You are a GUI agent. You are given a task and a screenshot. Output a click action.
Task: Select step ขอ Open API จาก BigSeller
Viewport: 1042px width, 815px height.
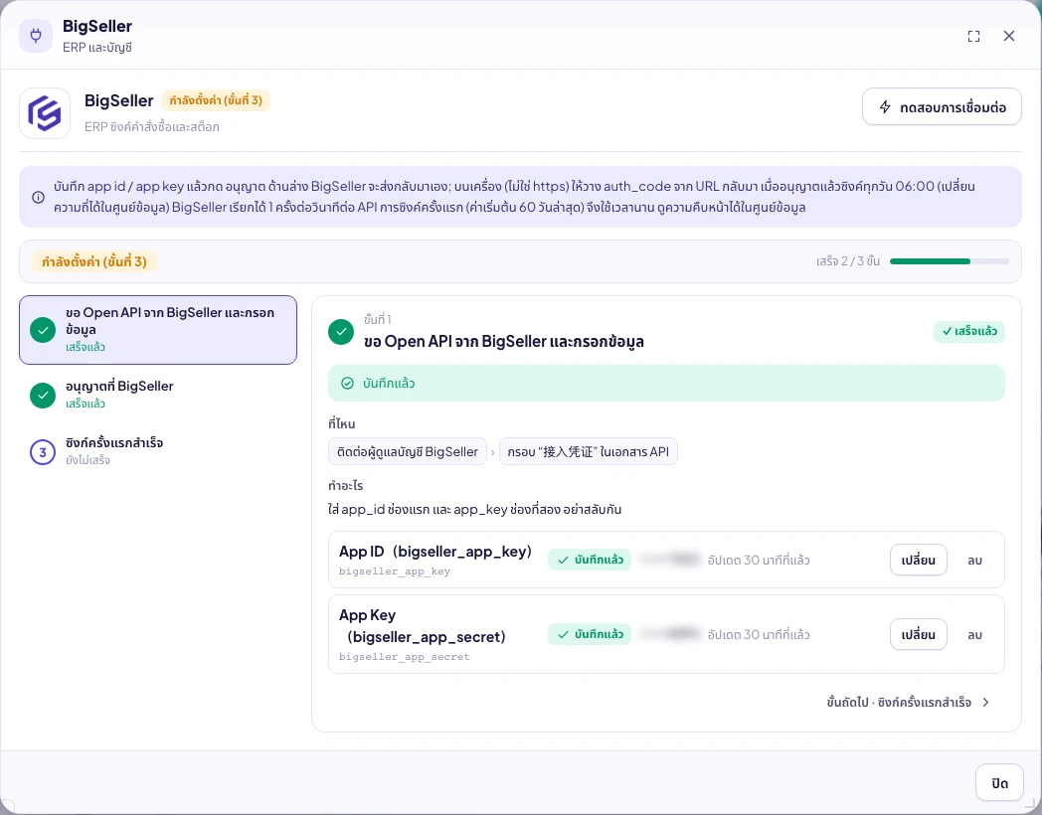158,330
